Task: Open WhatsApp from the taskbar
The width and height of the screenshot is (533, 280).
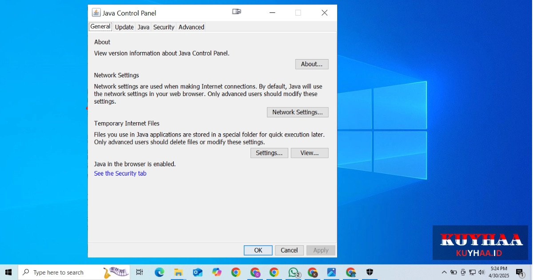Action: pyautogui.click(x=294, y=272)
